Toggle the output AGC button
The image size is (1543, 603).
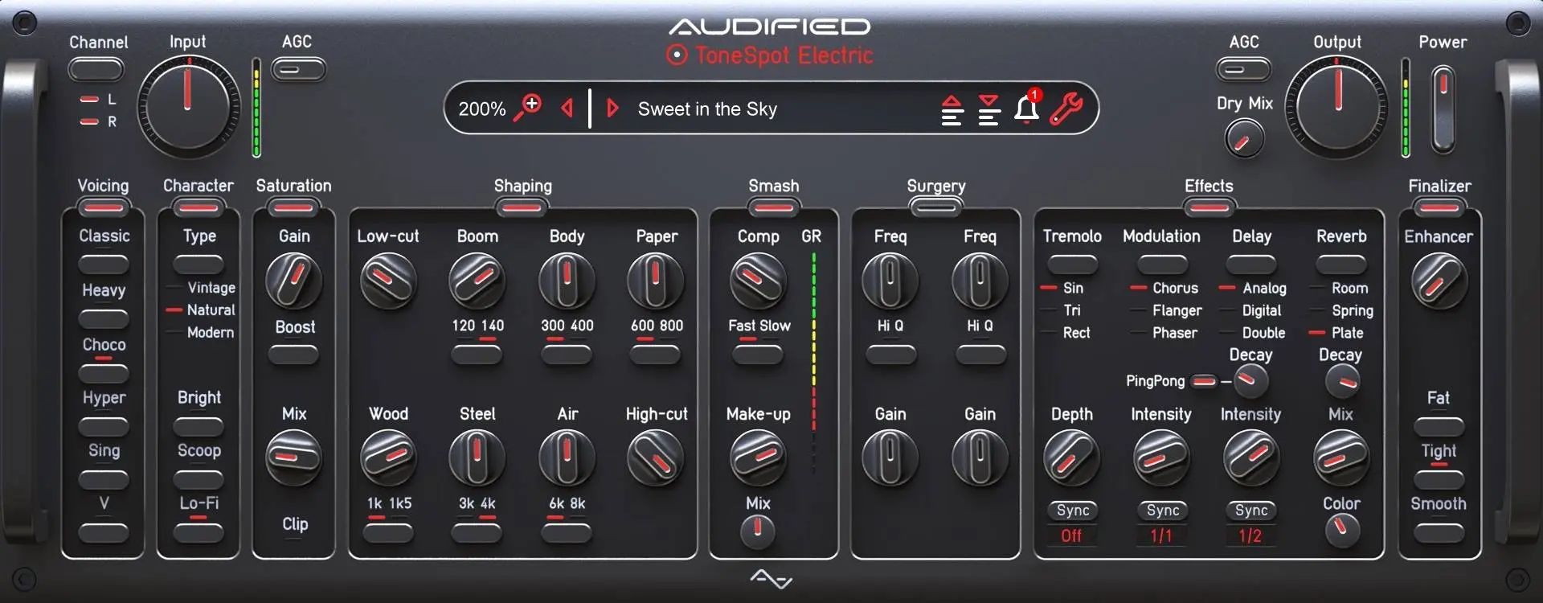point(1243,70)
